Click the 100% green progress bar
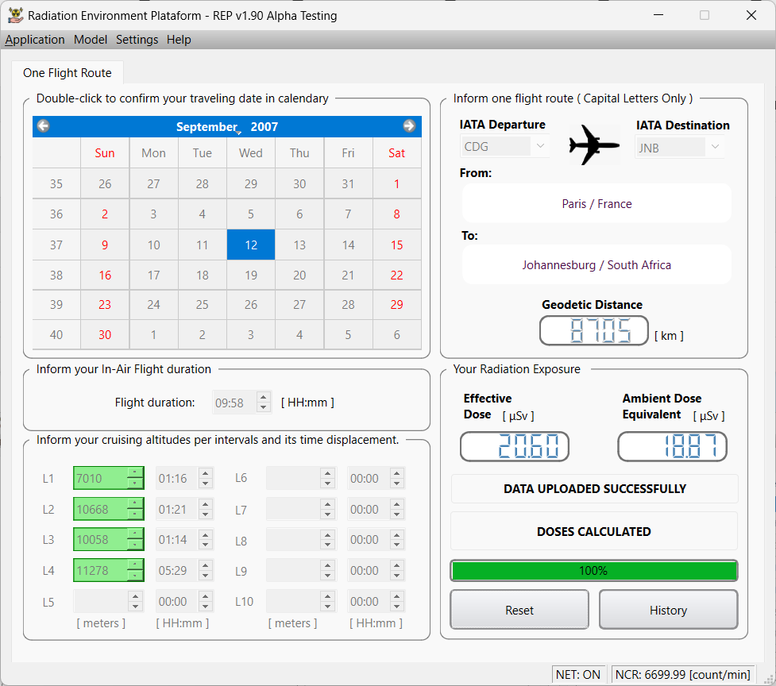776x686 pixels. pos(593,571)
